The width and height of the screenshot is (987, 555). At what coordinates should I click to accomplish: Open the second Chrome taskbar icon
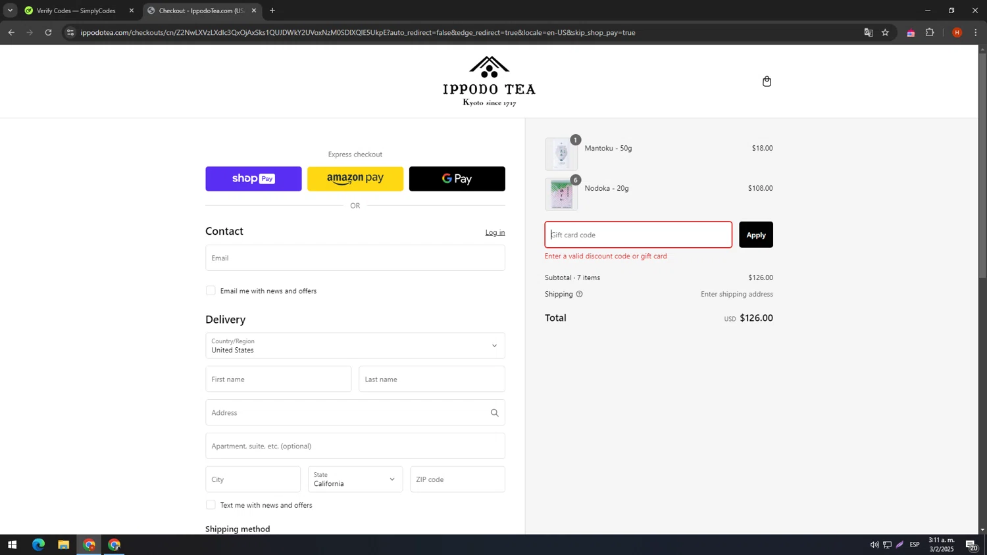point(114,544)
